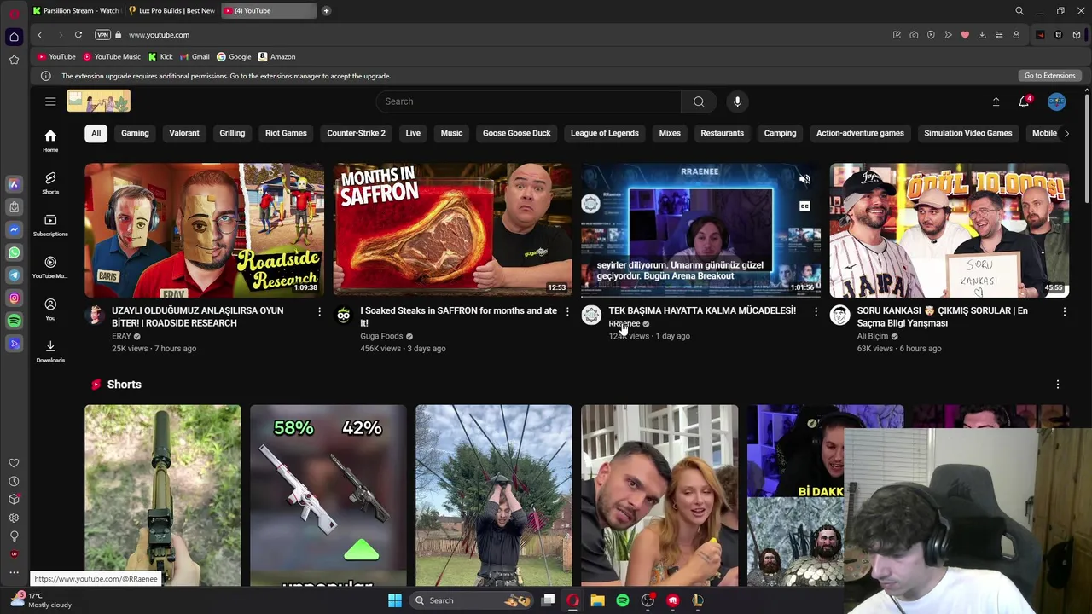Open the taskbar weather widget
The width and height of the screenshot is (1092, 614).
[x=40, y=600]
